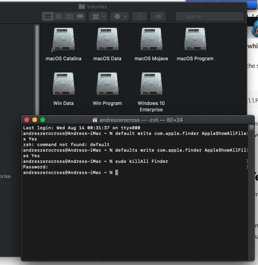Click the Terminal title 'andreszerocross — -zsh — 80×24'

point(141,120)
